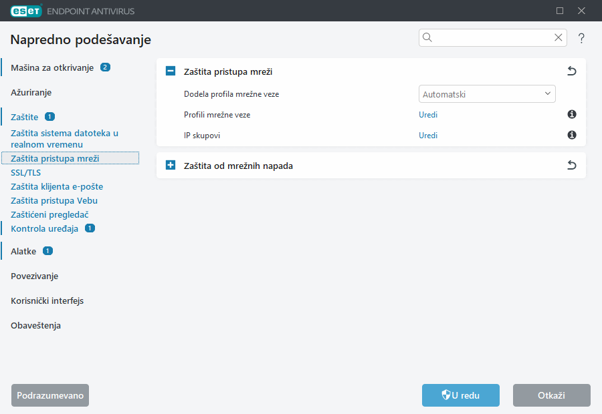The width and height of the screenshot is (602, 414).
Task: Select Alatke in sidebar
Action: (23, 251)
